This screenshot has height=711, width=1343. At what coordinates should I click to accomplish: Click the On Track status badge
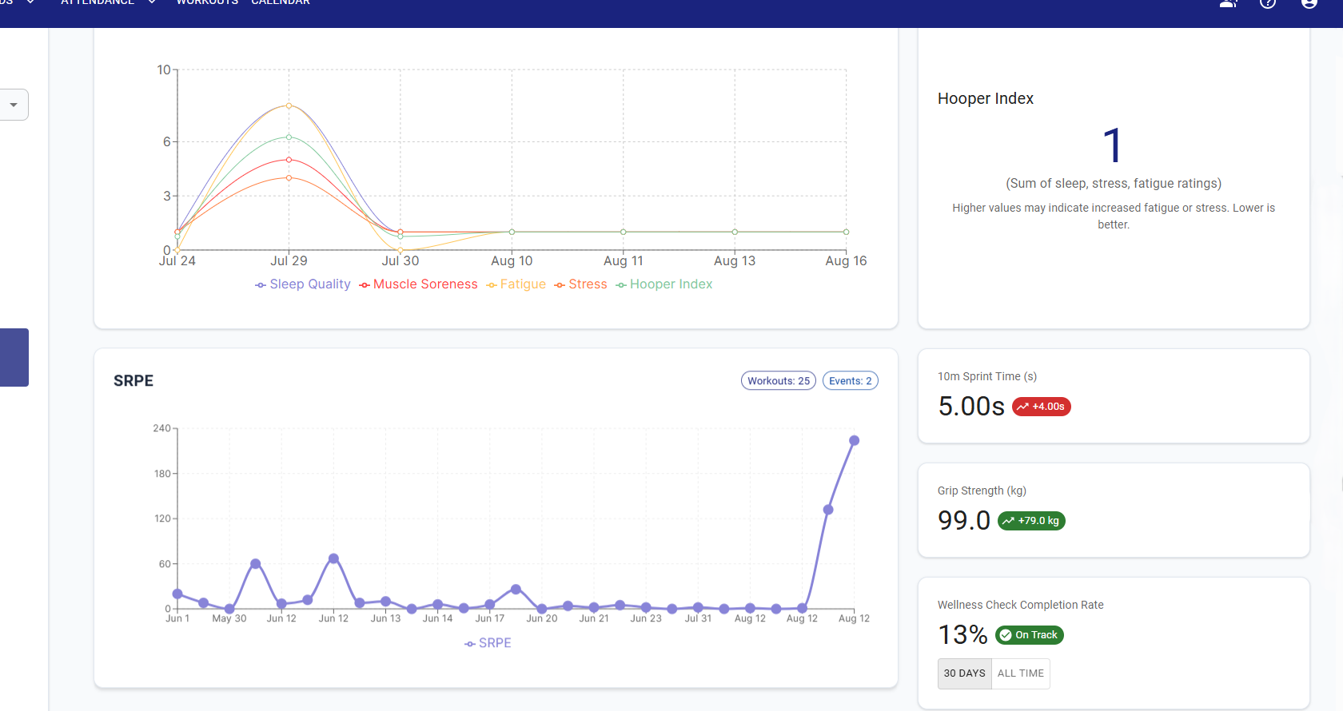pos(1029,635)
